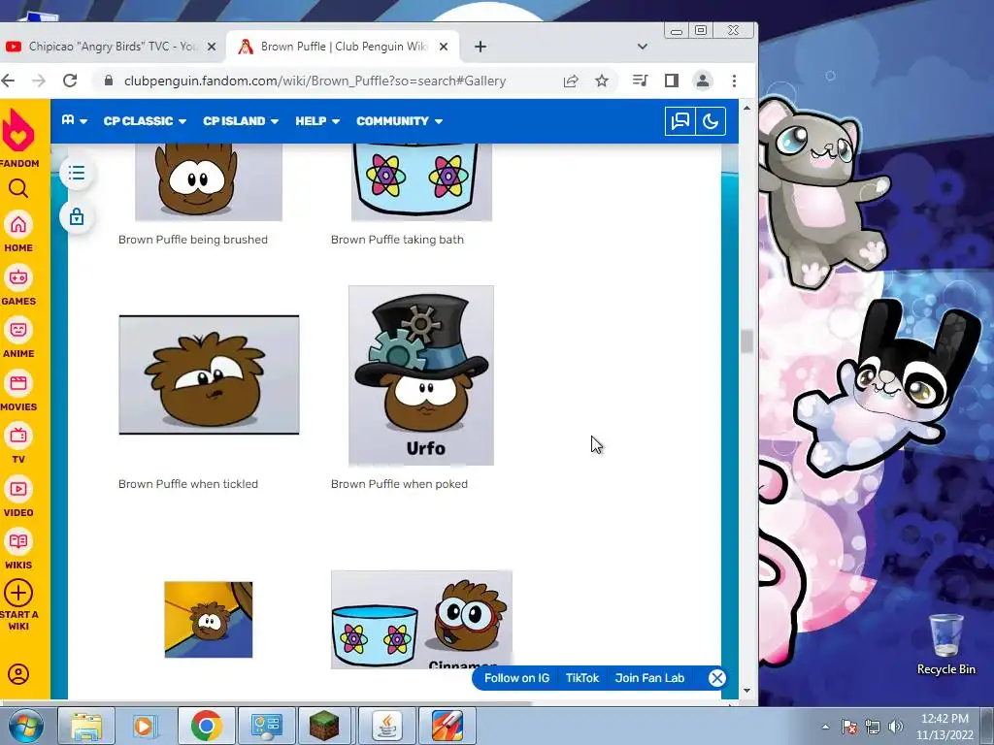
Task: Open a new Chrome tab
Action: (x=480, y=47)
